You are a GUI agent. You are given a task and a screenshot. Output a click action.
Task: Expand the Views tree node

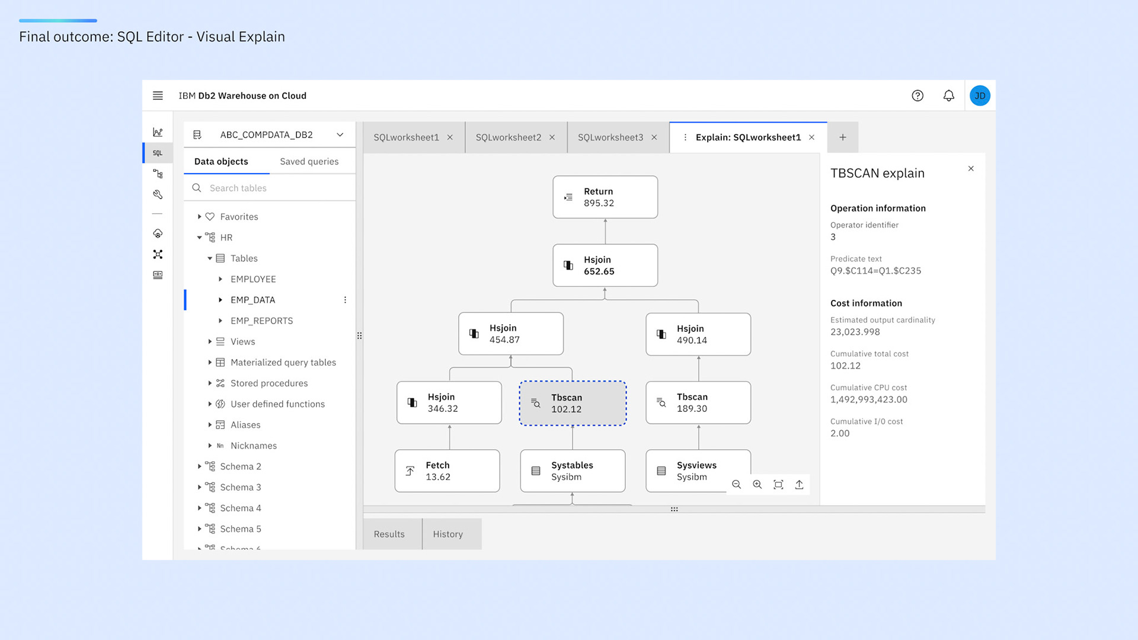point(210,341)
